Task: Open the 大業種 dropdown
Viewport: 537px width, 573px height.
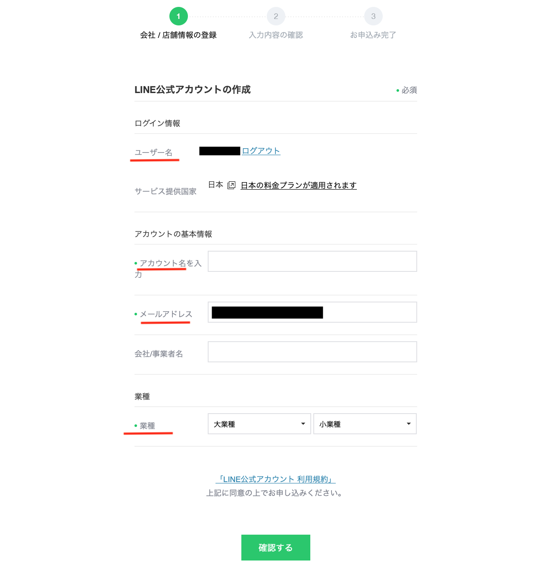Action: click(x=259, y=424)
